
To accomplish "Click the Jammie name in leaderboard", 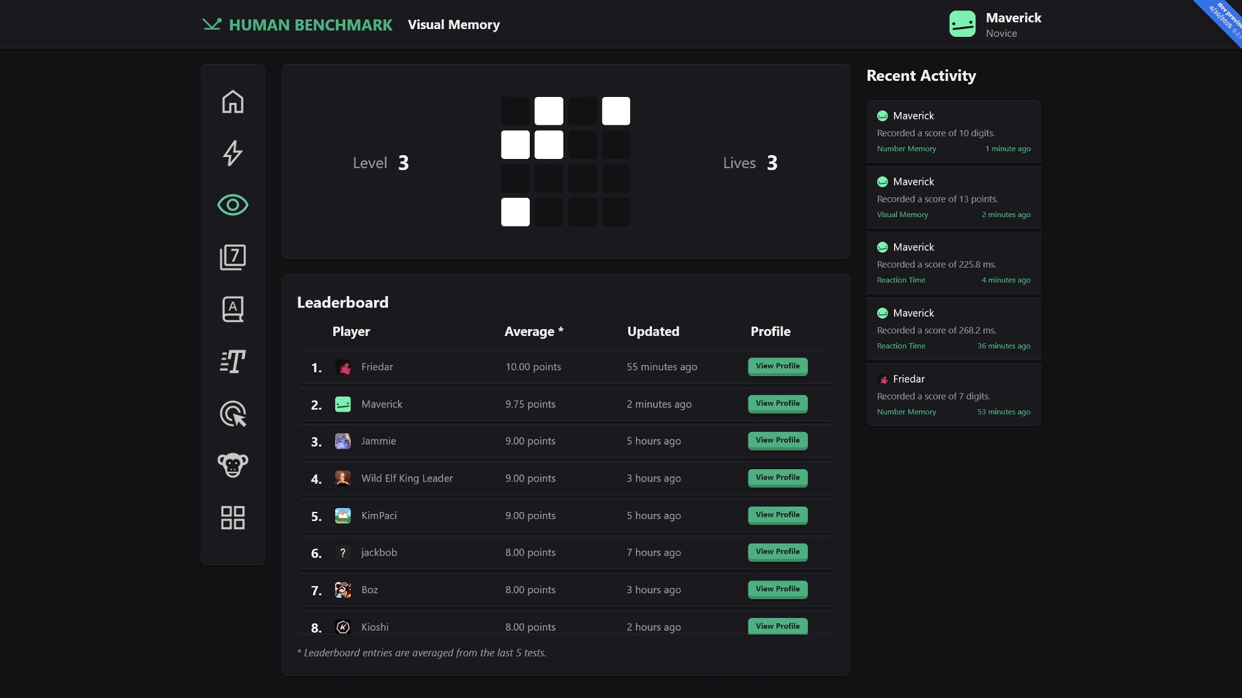I will click(x=378, y=441).
